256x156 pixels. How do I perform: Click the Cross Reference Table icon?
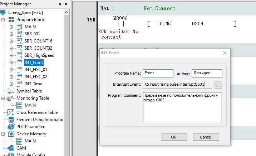coord(11,112)
